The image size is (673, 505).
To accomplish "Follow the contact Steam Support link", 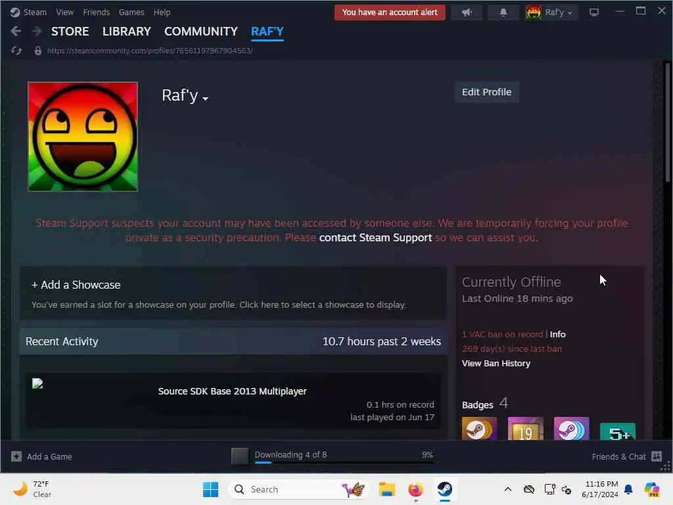I will 375,237.
